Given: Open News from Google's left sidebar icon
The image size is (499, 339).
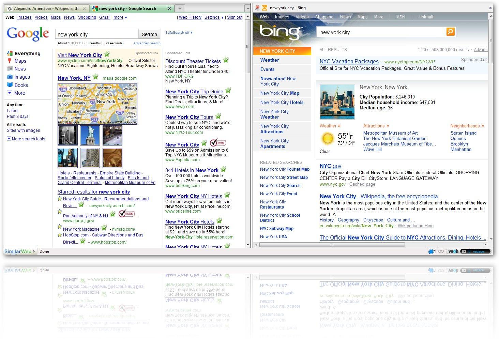Looking at the screenshot, I should point(10,69).
